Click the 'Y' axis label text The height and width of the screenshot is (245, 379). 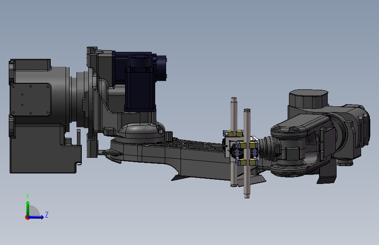[x=28, y=196]
